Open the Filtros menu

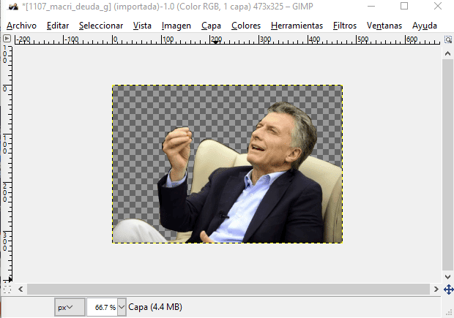click(344, 26)
